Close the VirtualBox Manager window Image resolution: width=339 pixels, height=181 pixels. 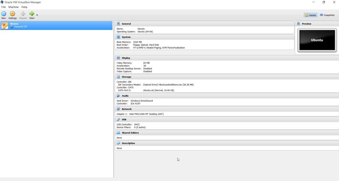[x=334, y=2]
